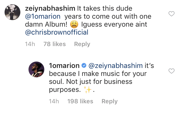This screenshot has height=113, width=185.
Task: Open the @chrisbrownofficial mention link
Action: (x=57, y=32)
